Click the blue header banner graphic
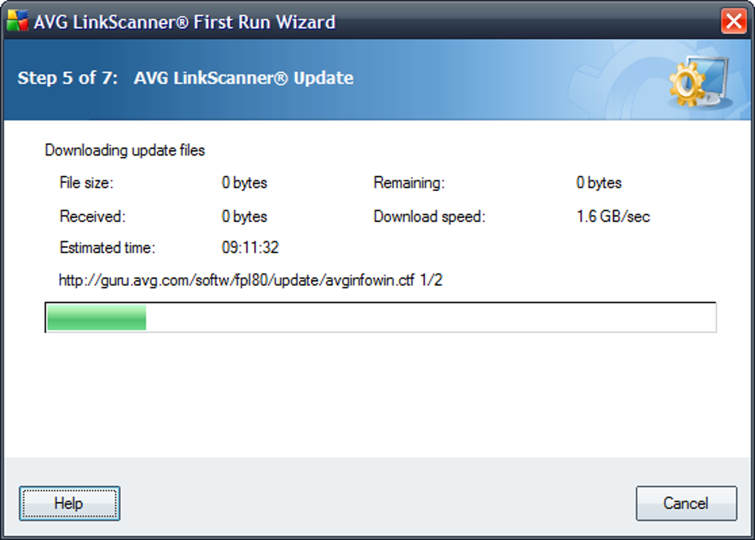This screenshot has height=540, width=755. coord(377,79)
